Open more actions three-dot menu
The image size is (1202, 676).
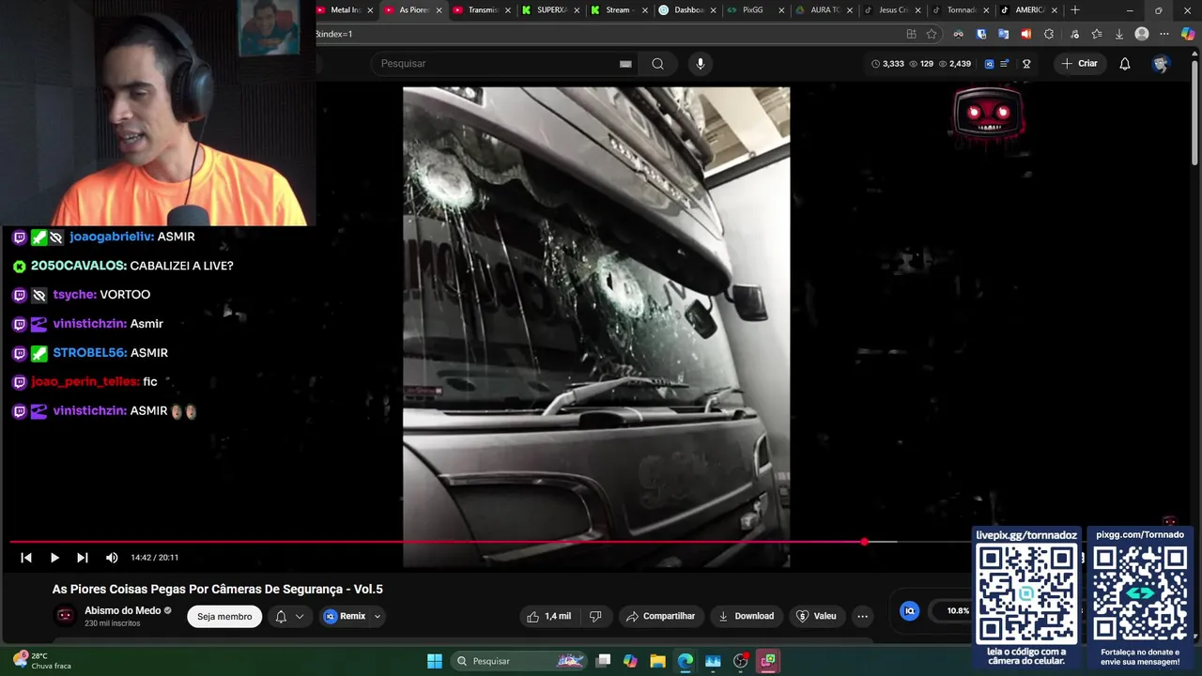click(x=862, y=616)
